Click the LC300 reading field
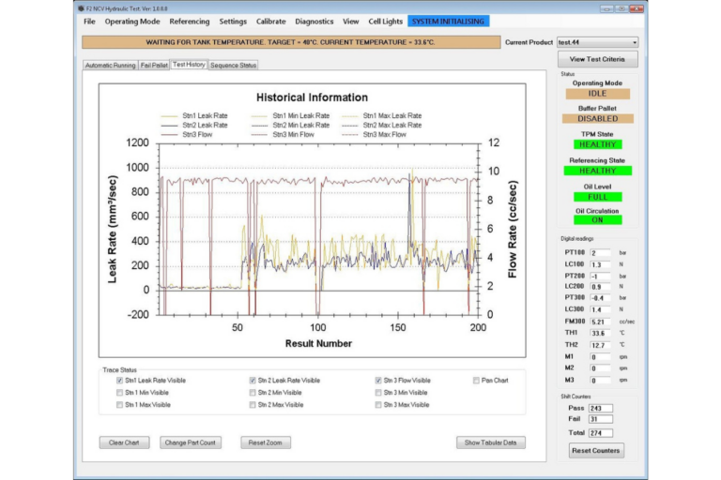Image resolution: width=721 pixels, height=480 pixels. 600,309
